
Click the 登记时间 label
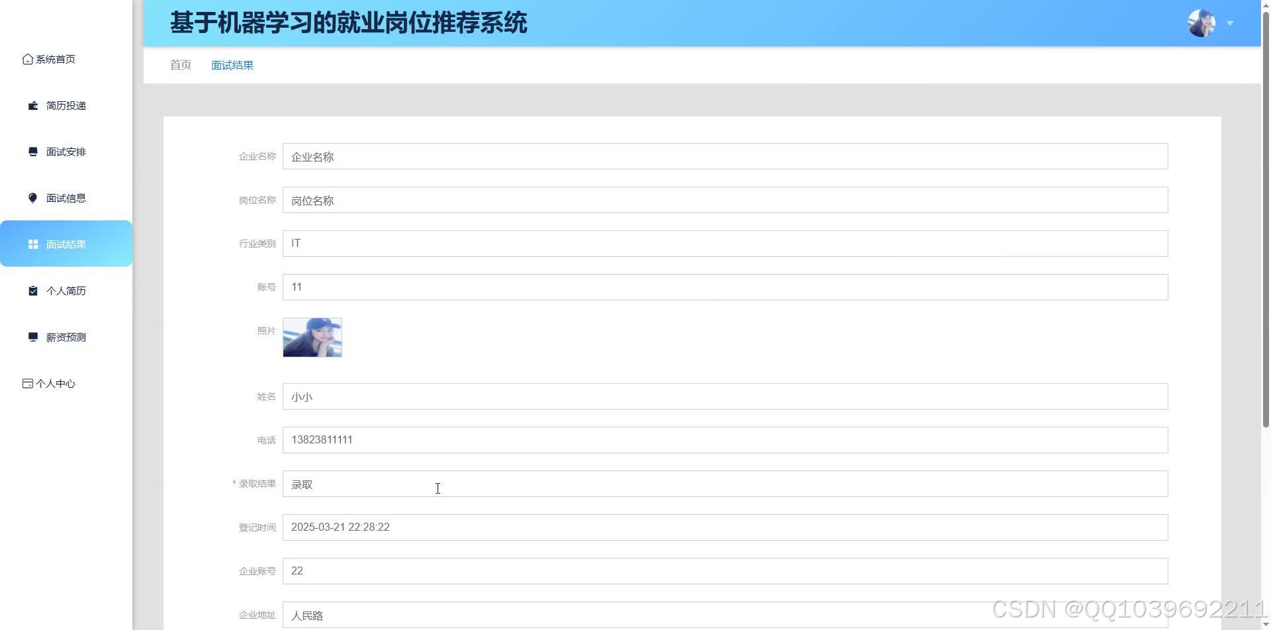[x=258, y=527]
